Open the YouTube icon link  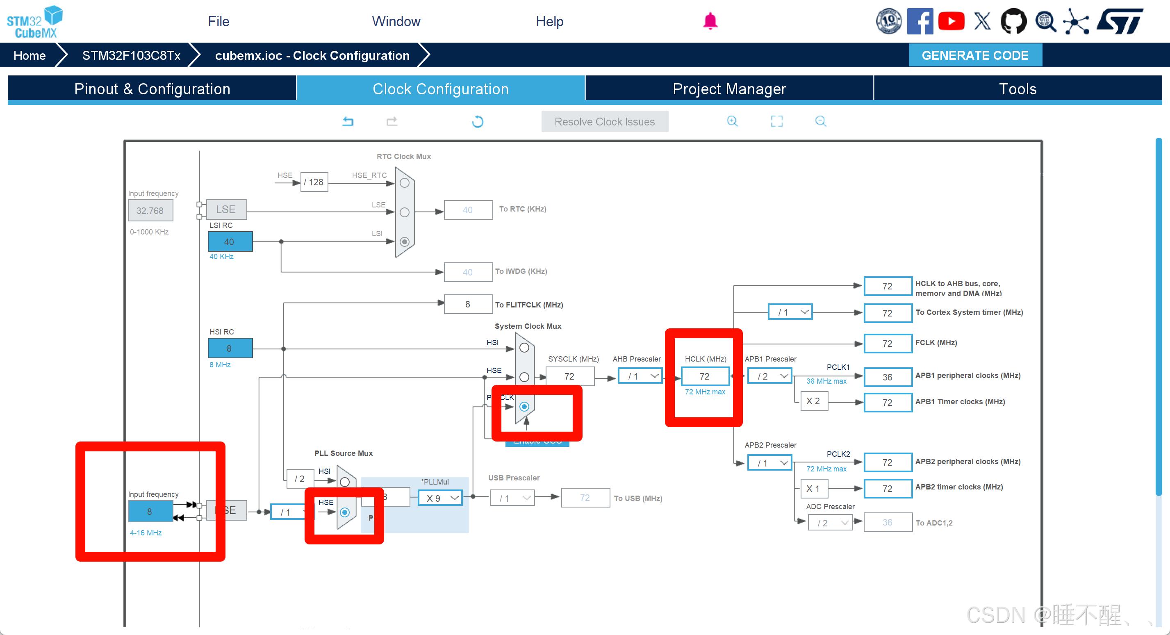click(x=951, y=21)
